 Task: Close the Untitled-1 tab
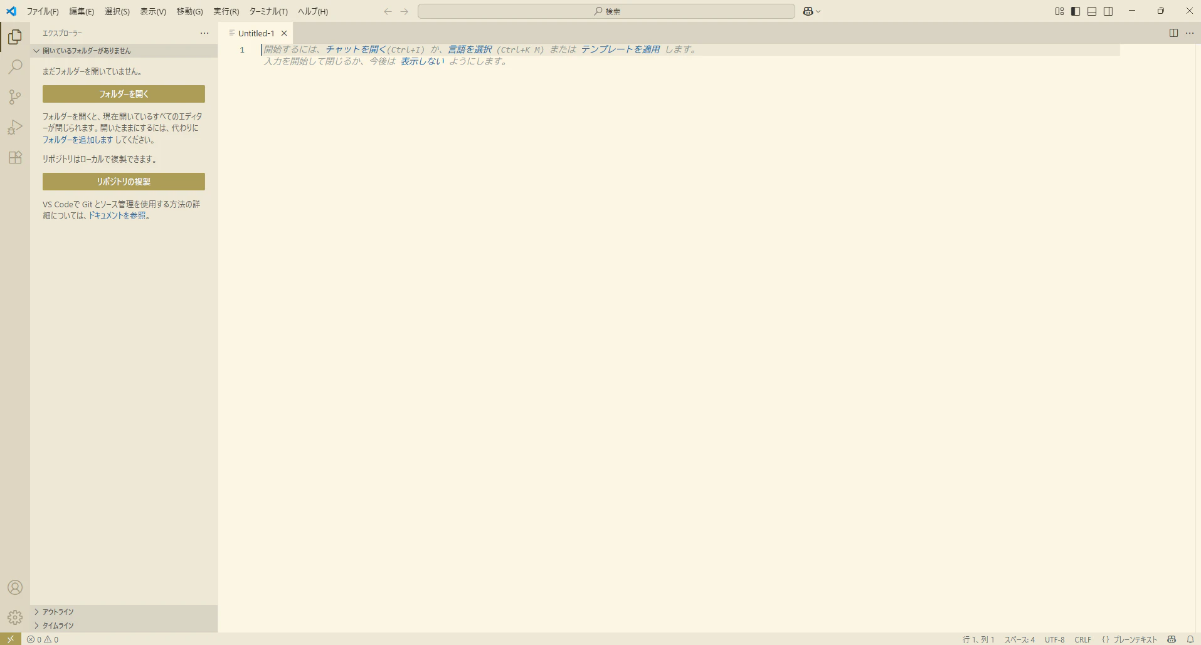coord(284,33)
